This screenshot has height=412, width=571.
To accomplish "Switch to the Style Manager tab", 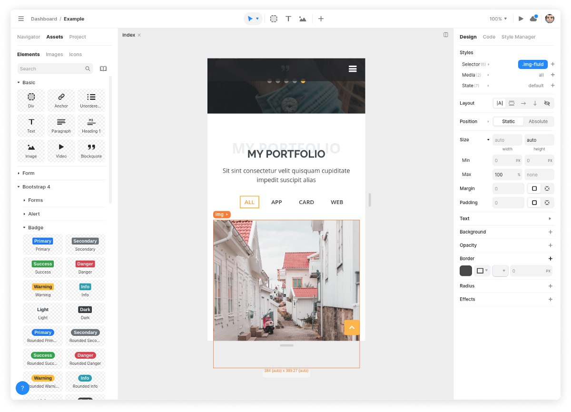I will pyautogui.click(x=518, y=37).
